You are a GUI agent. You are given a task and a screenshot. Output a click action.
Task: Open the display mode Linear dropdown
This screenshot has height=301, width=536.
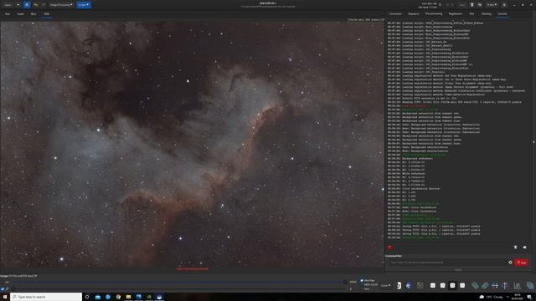pos(385,285)
